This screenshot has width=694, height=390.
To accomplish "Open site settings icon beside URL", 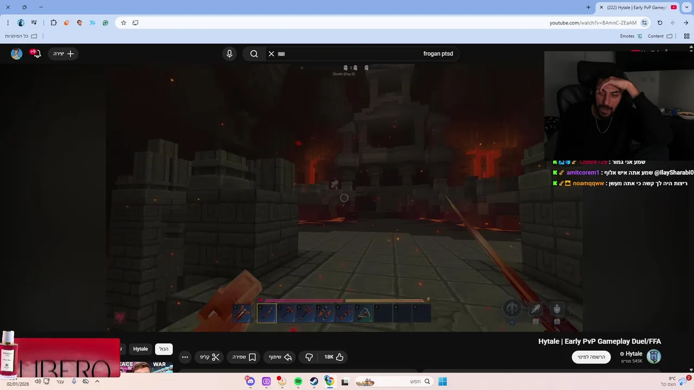I will point(644,23).
